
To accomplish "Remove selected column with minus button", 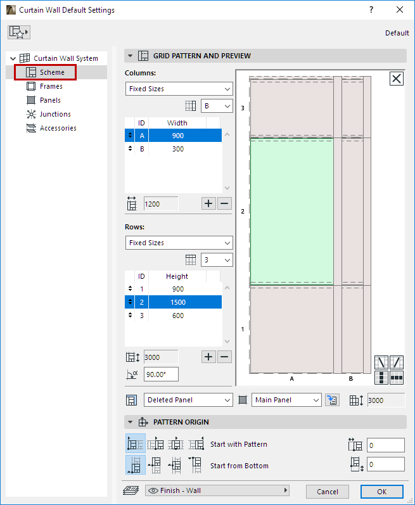I will click(224, 203).
